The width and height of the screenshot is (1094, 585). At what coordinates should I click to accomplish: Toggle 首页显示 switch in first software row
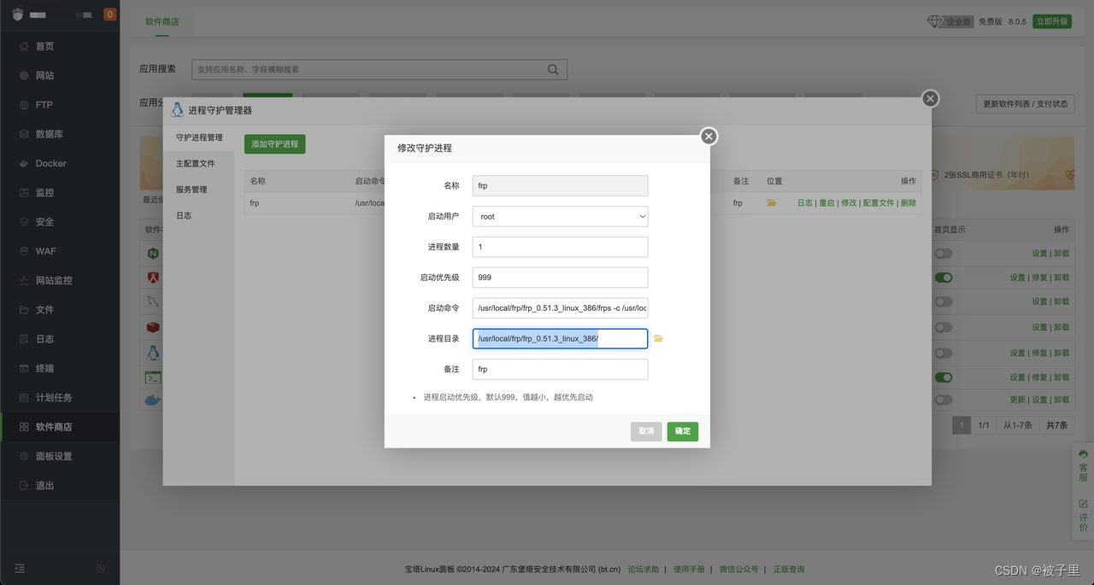pos(944,254)
